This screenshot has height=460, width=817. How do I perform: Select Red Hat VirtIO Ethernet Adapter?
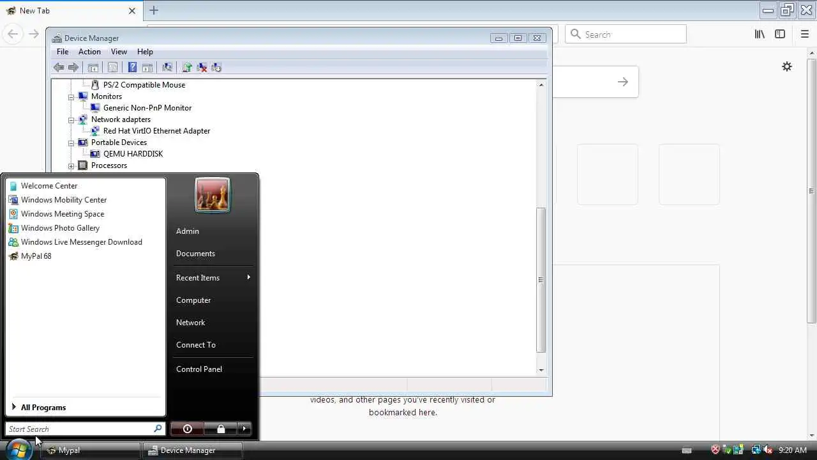coord(156,131)
